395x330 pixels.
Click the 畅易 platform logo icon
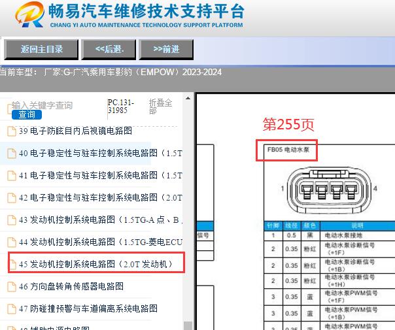[29, 14]
